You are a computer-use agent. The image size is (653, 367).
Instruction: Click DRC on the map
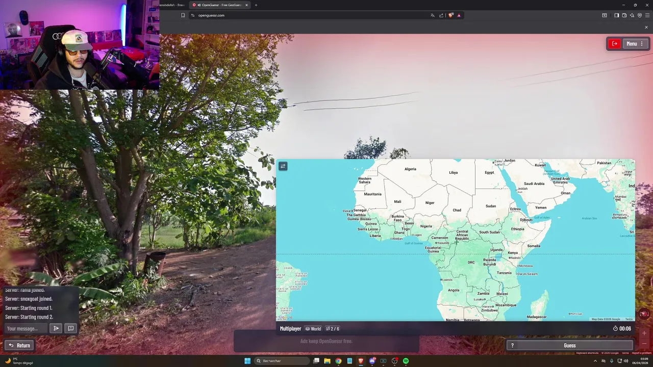471,263
